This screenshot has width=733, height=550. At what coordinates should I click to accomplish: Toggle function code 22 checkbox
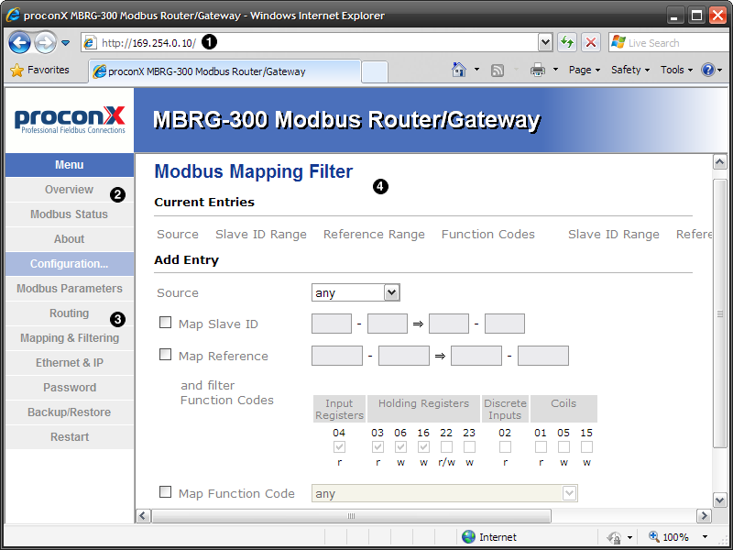click(x=446, y=447)
